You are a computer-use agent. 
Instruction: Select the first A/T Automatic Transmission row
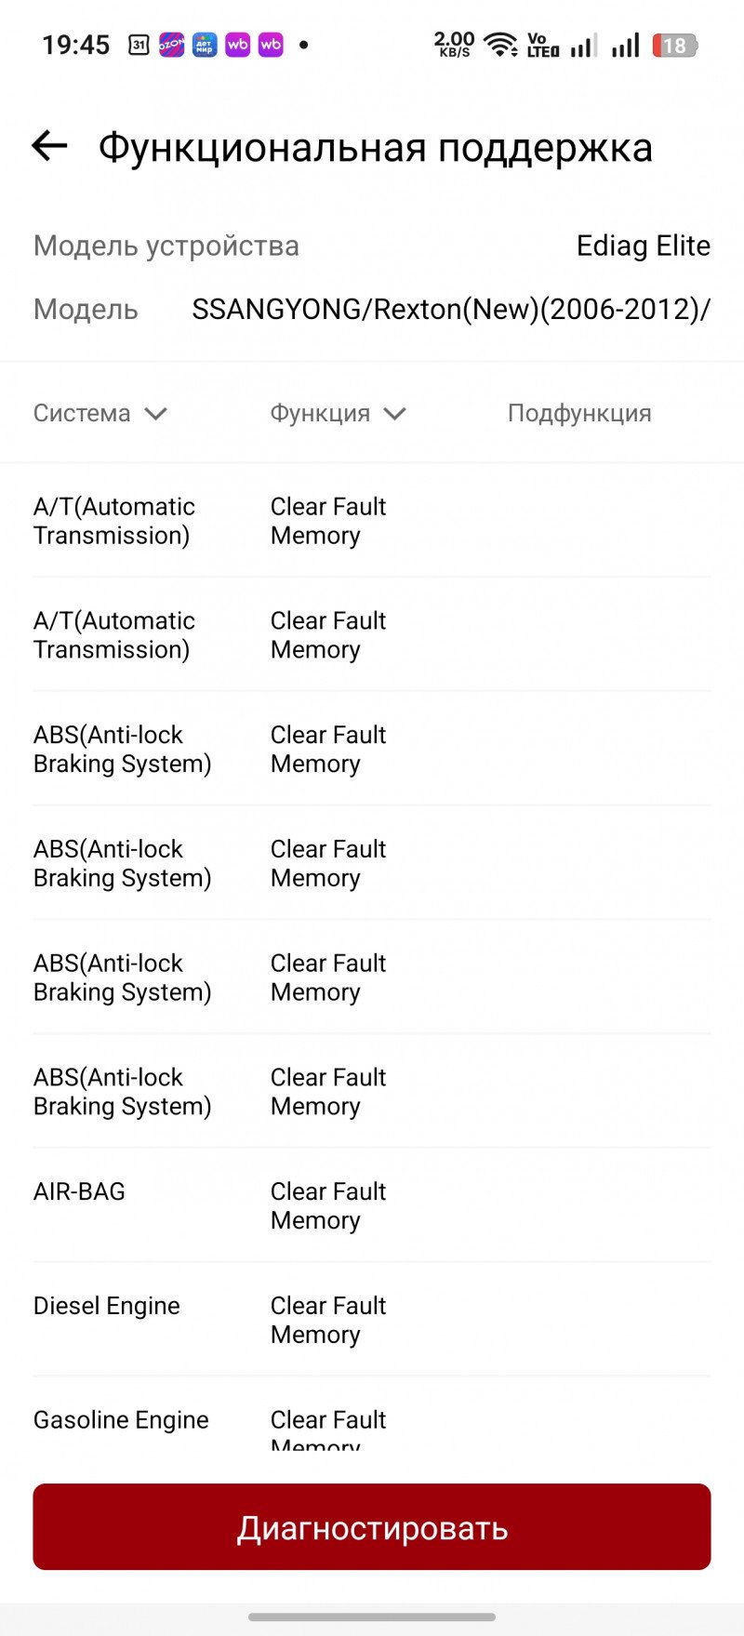point(372,521)
